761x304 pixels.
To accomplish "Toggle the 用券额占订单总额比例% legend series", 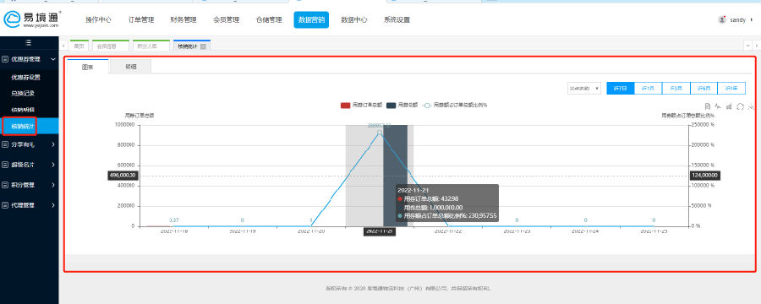I will [455, 105].
